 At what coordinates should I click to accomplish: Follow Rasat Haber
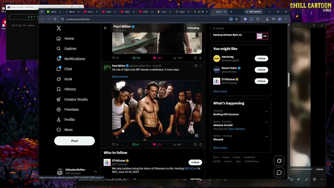(261, 70)
